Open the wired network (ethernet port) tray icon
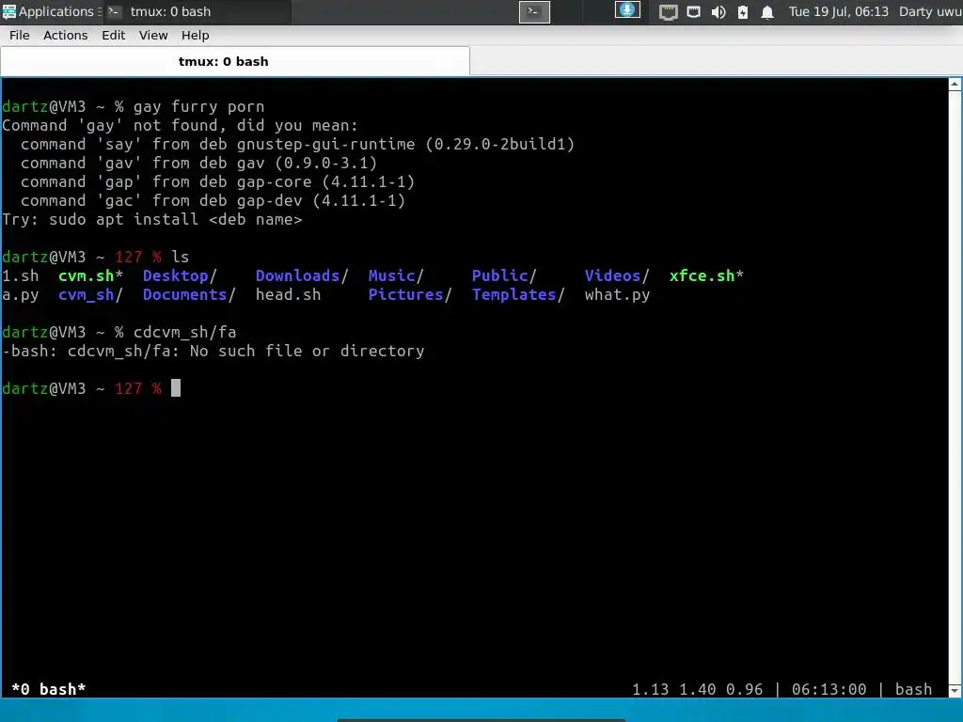This screenshot has width=963, height=722. pos(669,11)
